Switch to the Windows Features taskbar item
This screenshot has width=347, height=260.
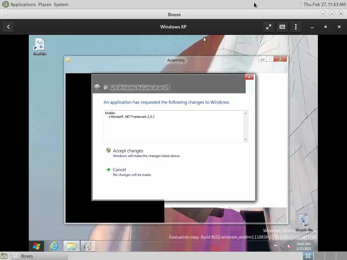(x=88, y=246)
